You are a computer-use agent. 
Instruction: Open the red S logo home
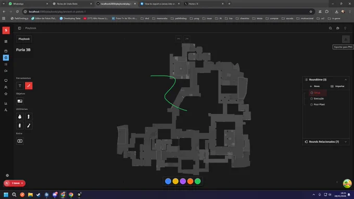point(6,30)
